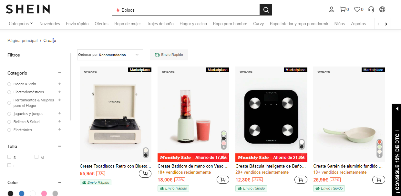Check the size M checkbox

pos(36,157)
